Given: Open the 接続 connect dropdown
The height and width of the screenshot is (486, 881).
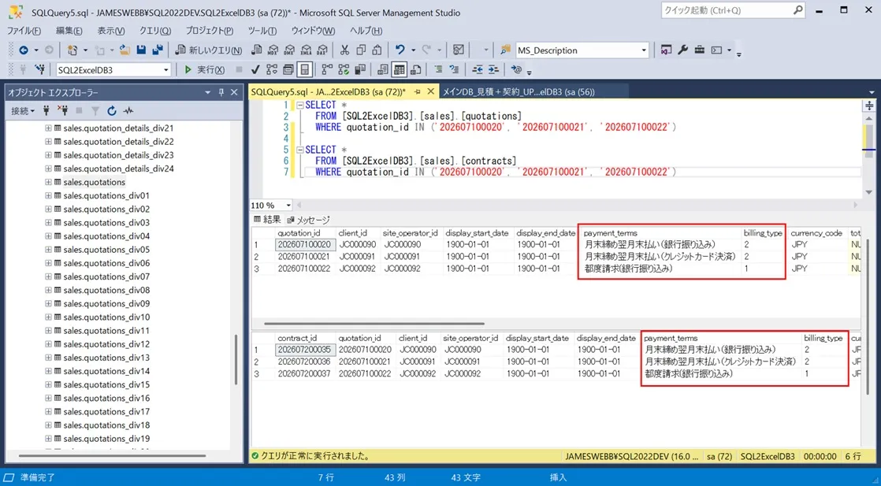Looking at the screenshot, I should (x=23, y=111).
